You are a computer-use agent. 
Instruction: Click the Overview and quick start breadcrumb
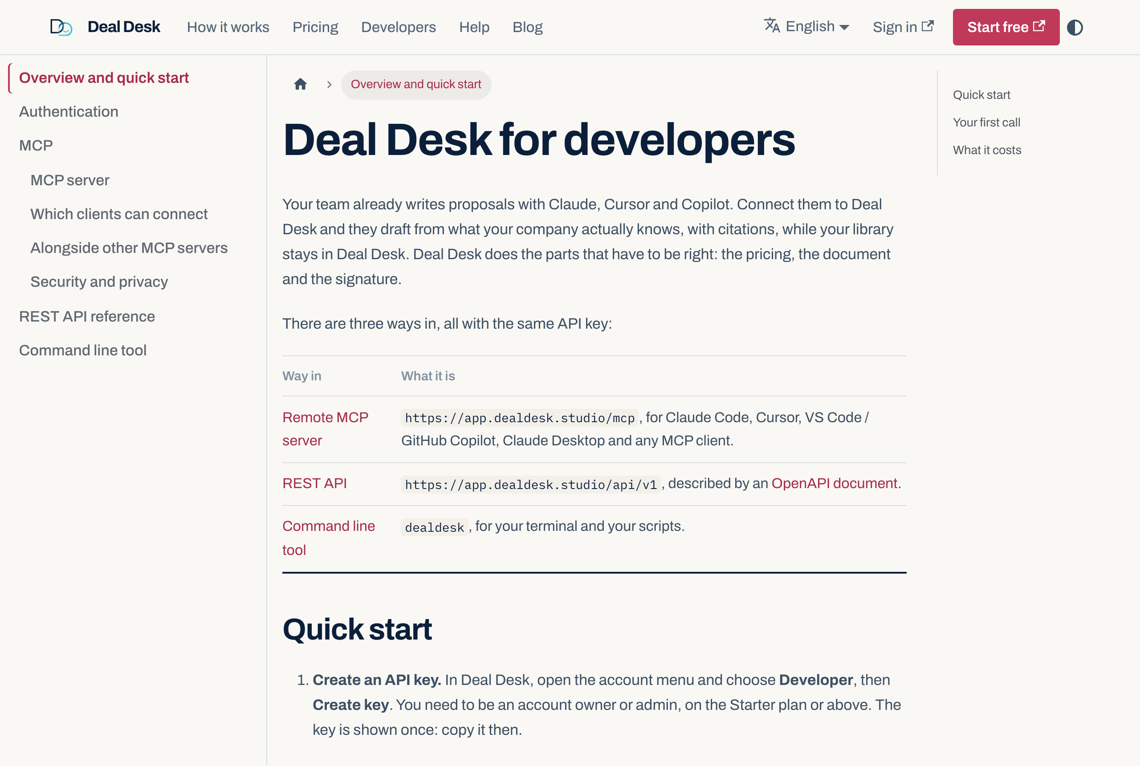[416, 85]
